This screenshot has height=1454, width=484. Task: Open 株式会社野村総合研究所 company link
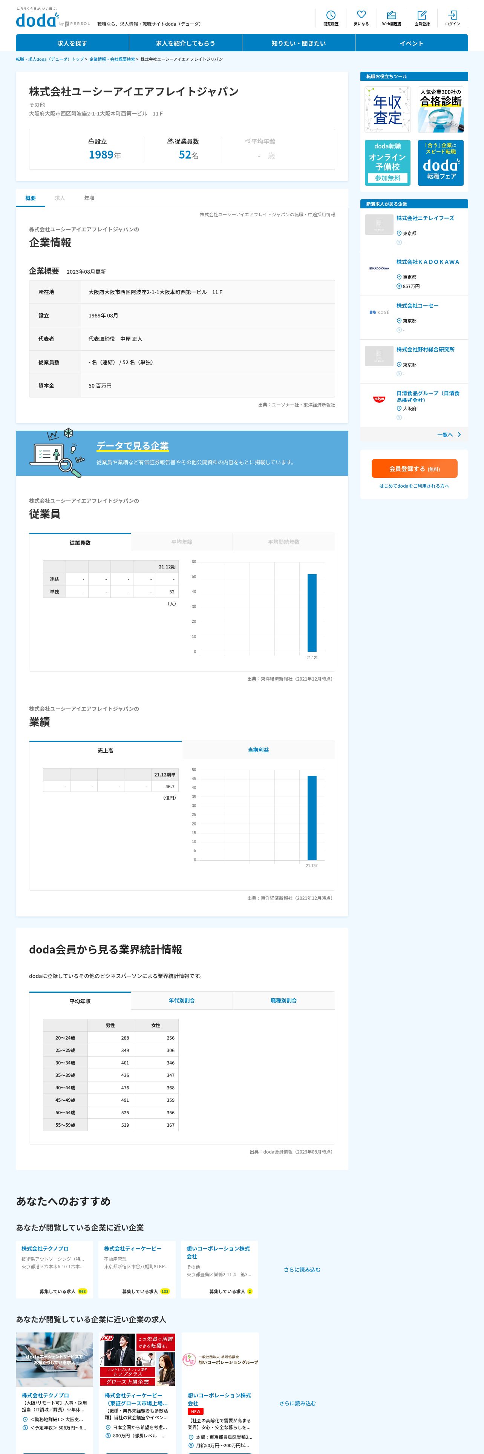pyautogui.click(x=425, y=350)
